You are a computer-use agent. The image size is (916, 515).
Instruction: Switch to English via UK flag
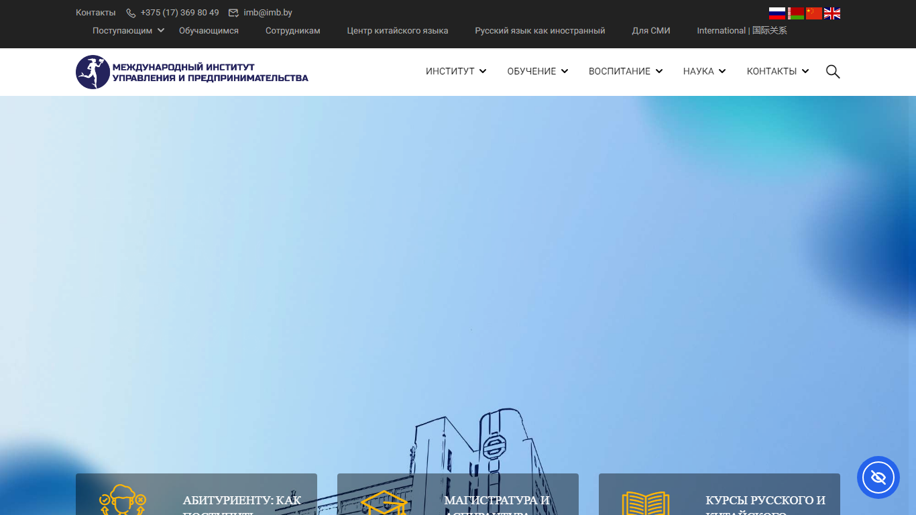coord(832,13)
